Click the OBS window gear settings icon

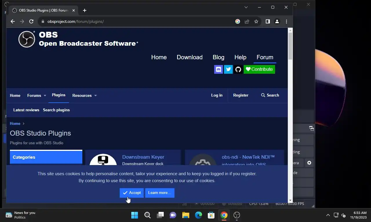click(309, 163)
